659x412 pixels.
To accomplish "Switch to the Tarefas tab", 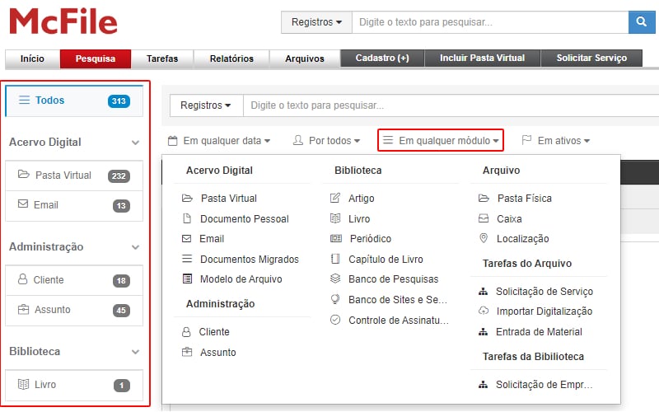I will point(161,59).
